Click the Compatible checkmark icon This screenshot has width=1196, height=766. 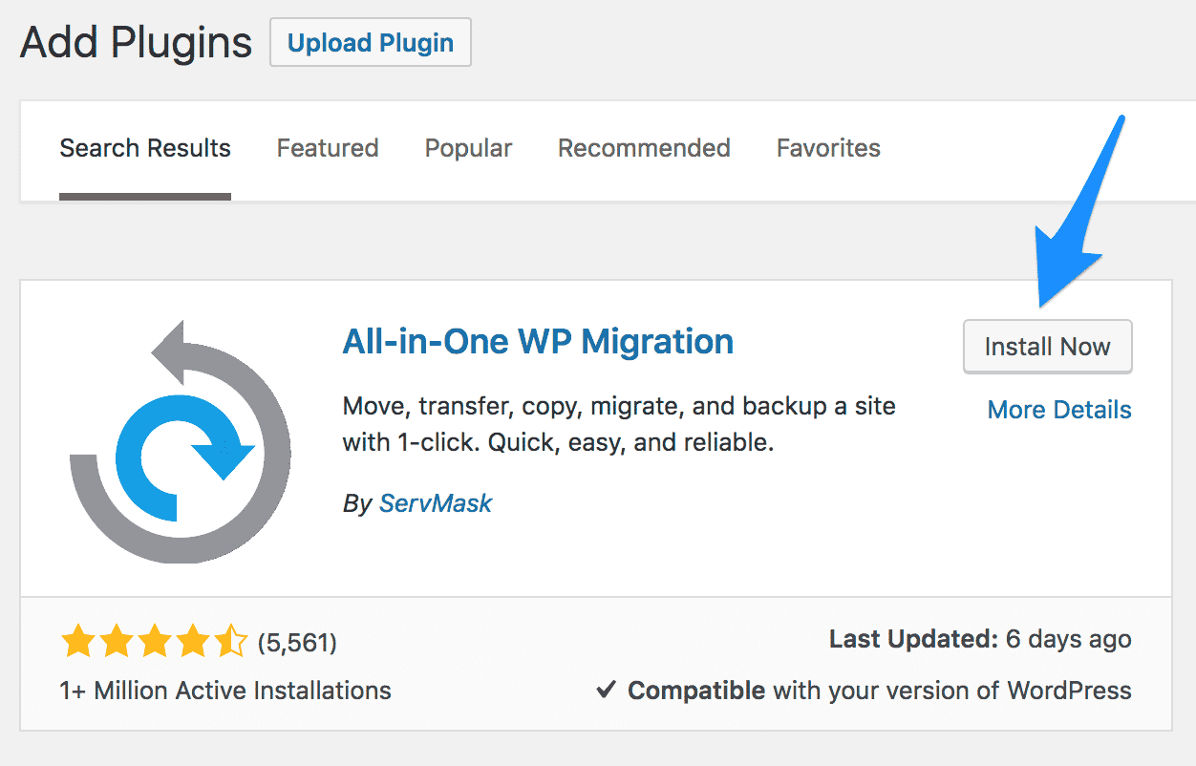pos(606,690)
